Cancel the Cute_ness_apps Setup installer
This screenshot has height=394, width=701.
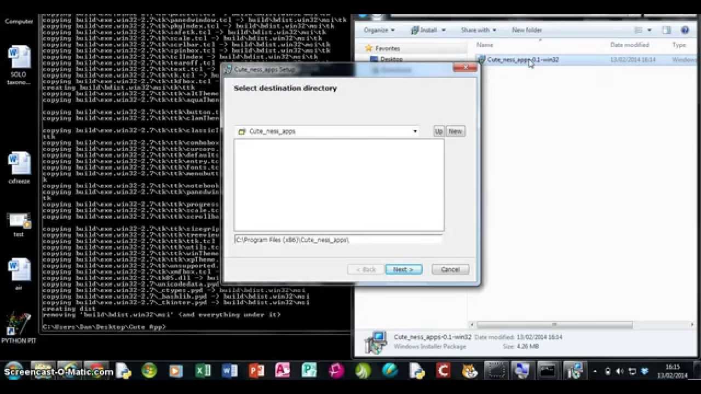[450, 269]
